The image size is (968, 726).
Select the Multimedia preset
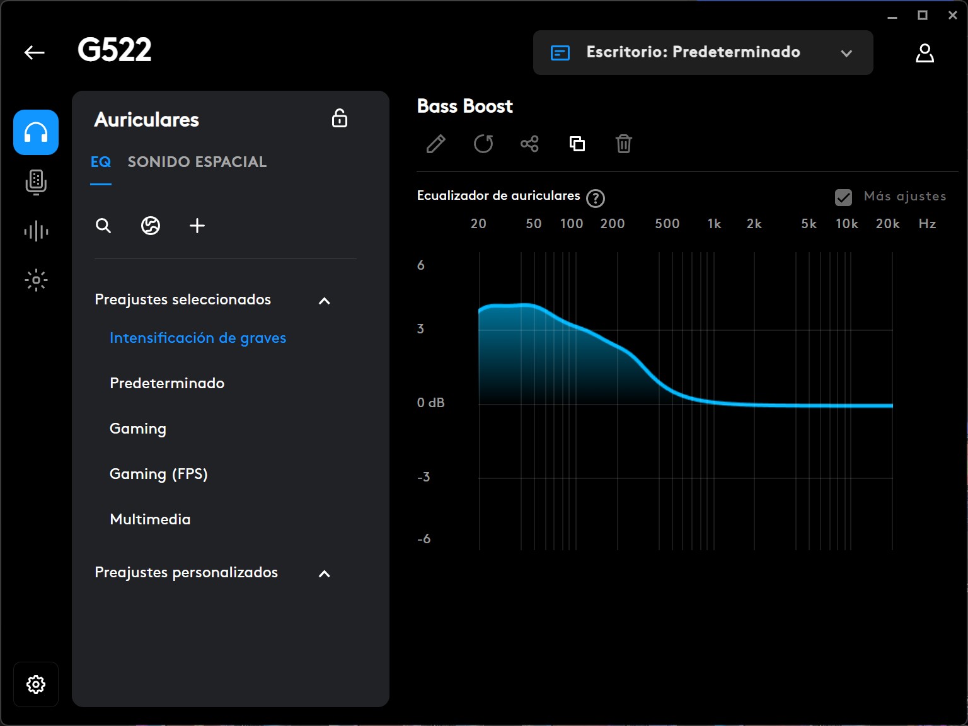point(150,519)
